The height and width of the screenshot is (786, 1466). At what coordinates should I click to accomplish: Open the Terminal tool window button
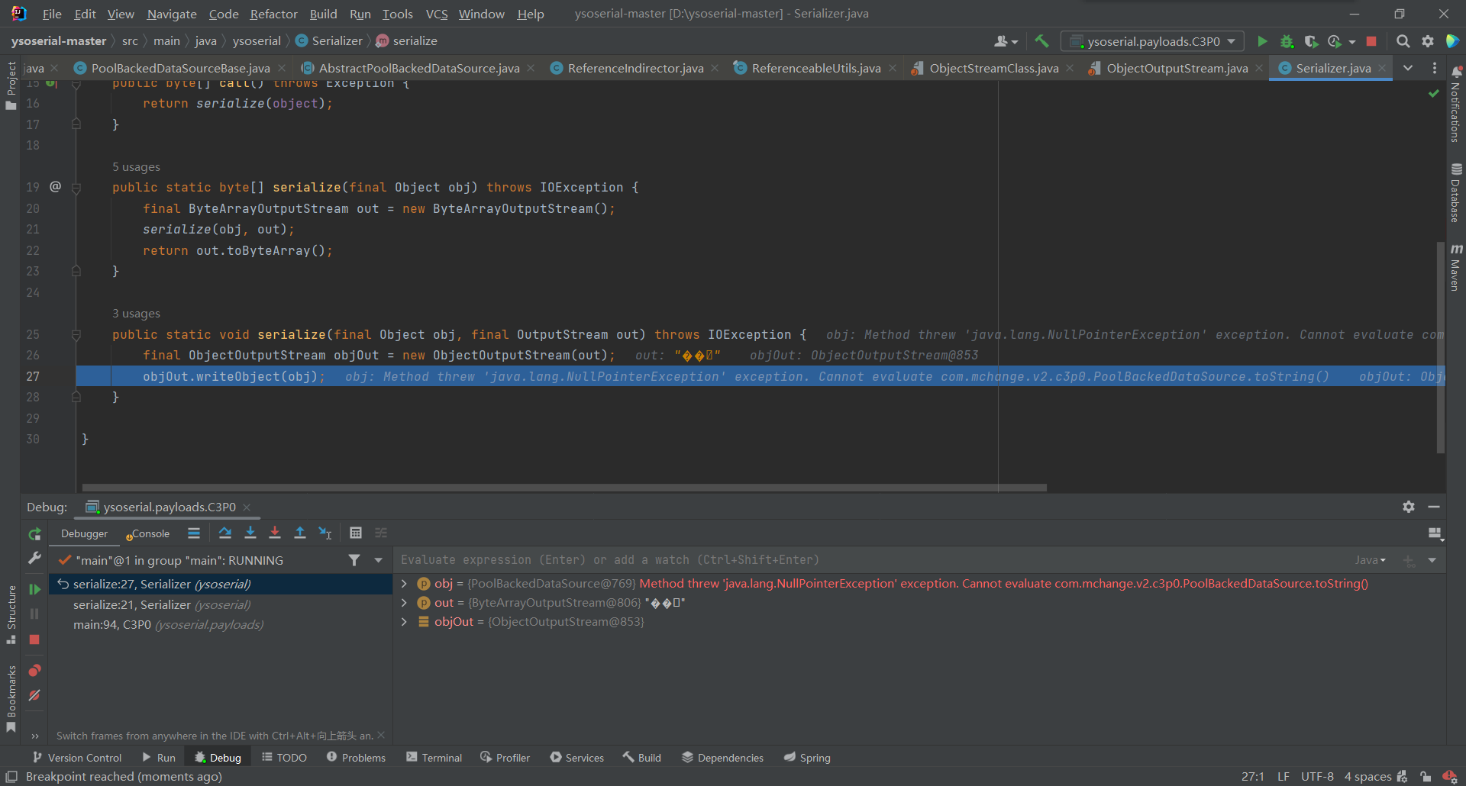[434, 758]
